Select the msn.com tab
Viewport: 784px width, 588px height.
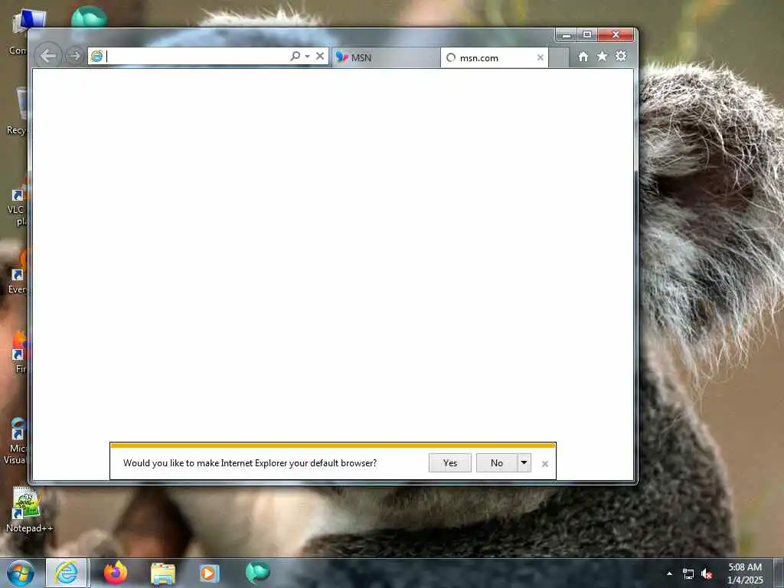pyautogui.click(x=494, y=57)
